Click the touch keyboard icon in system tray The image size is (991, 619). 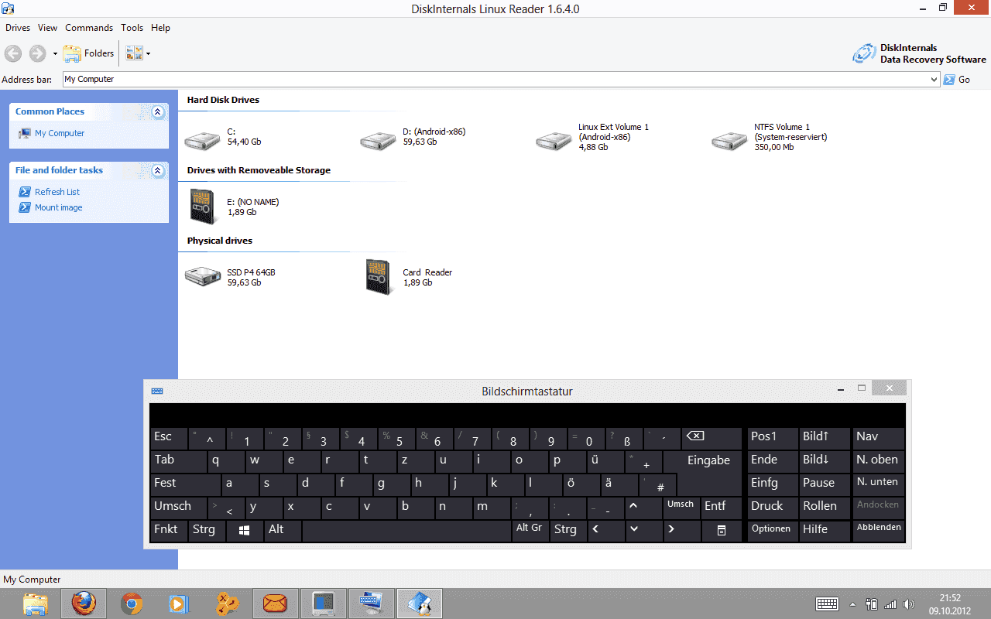point(828,604)
